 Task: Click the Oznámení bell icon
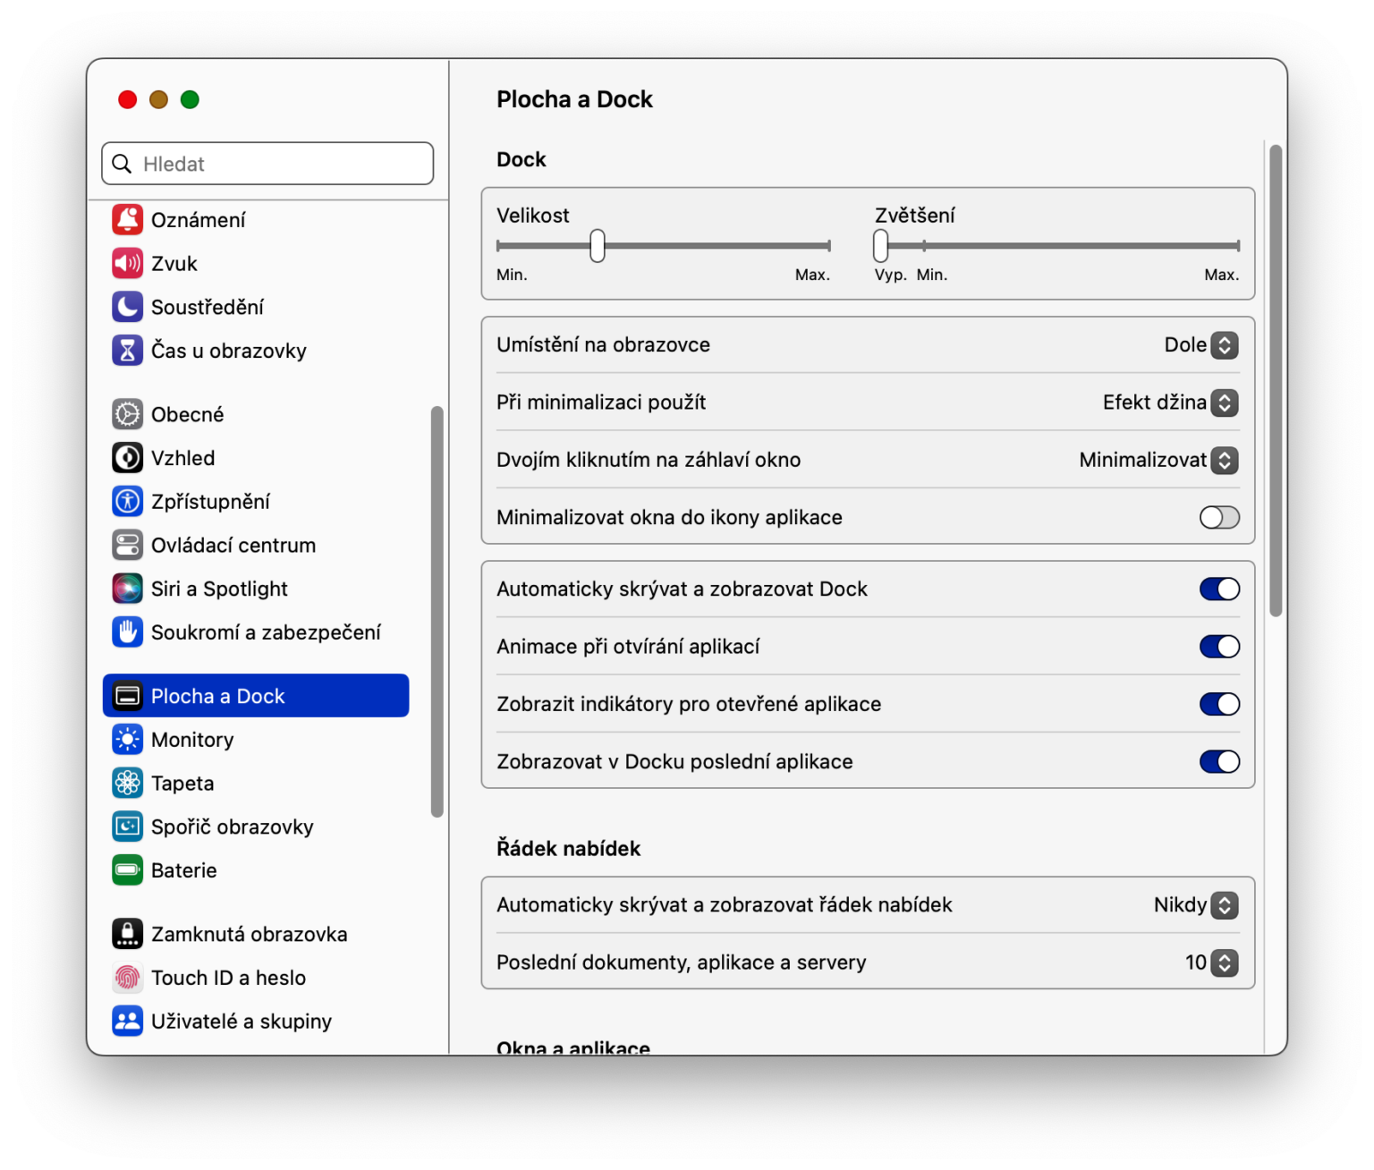[x=127, y=219]
